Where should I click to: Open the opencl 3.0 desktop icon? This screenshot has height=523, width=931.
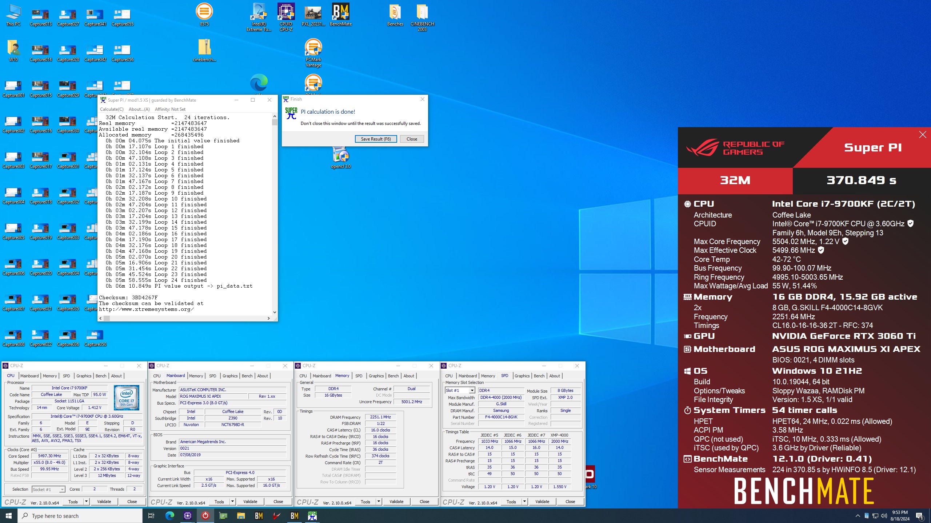click(x=341, y=158)
